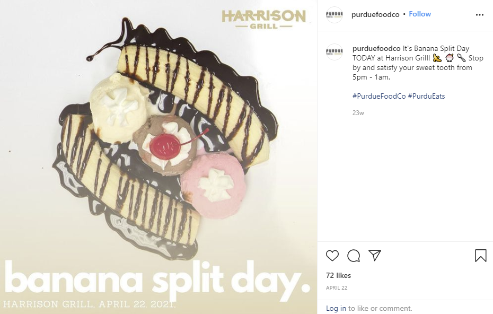The width and height of the screenshot is (493, 314).
Task: Click the April 22 post date
Action: (x=337, y=287)
